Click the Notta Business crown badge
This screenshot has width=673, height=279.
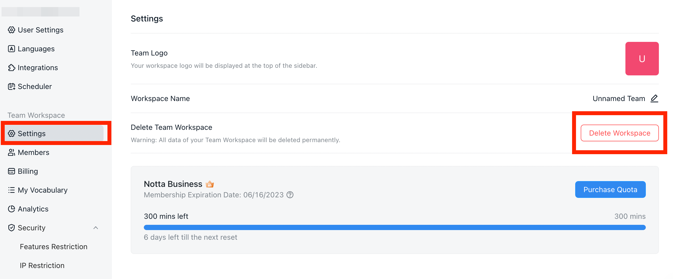point(210,184)
